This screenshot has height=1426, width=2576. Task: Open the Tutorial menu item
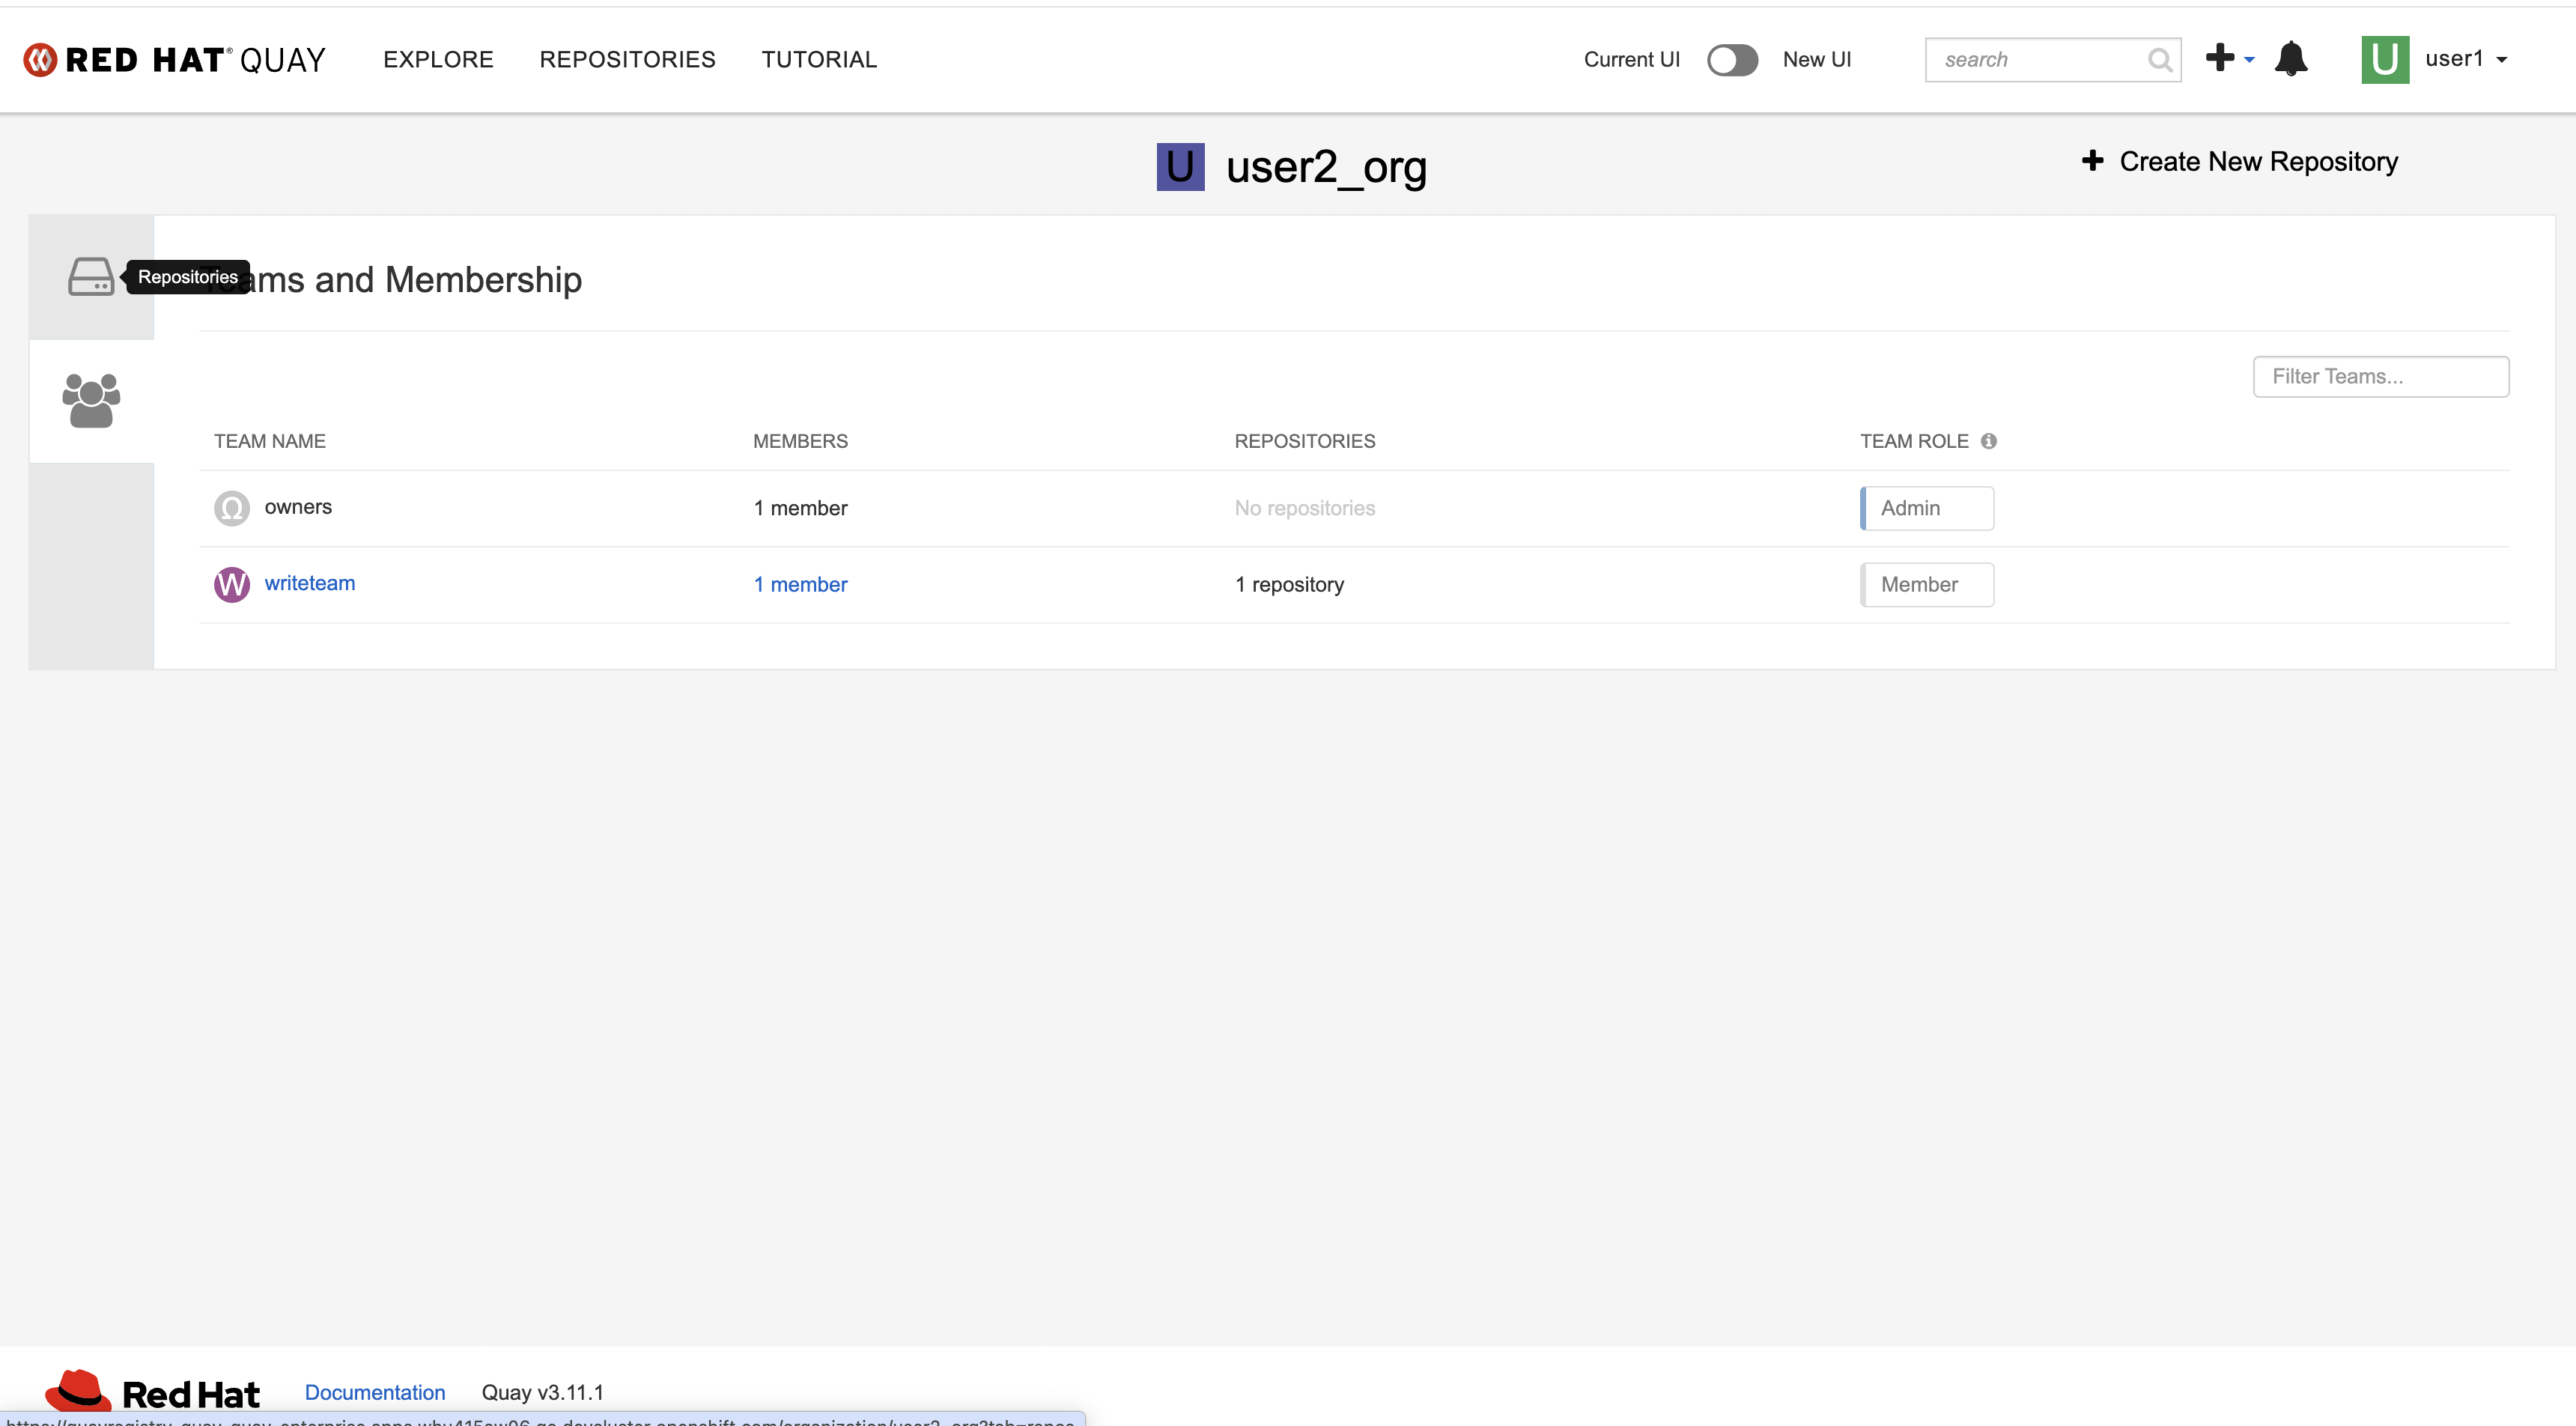point(819,60)
